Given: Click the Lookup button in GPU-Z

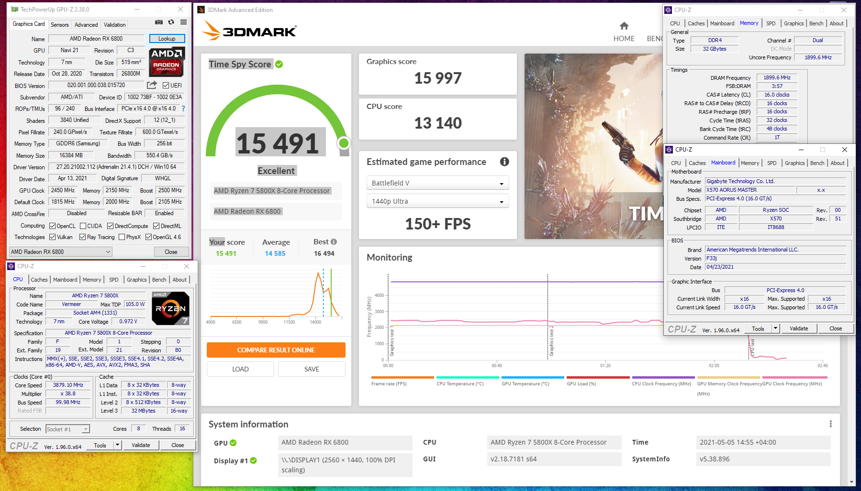Looking at the screenshot, I should click(x=167, y=39).
